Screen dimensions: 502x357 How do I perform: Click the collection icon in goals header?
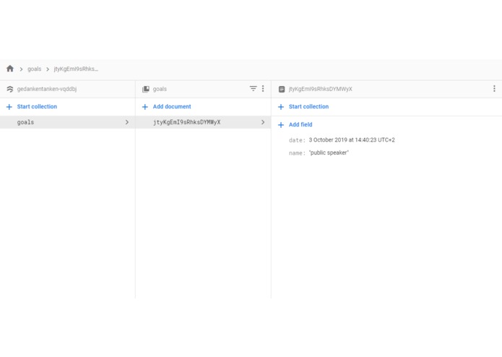click(146, 89)
